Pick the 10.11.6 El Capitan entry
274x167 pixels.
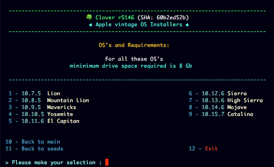44,121
